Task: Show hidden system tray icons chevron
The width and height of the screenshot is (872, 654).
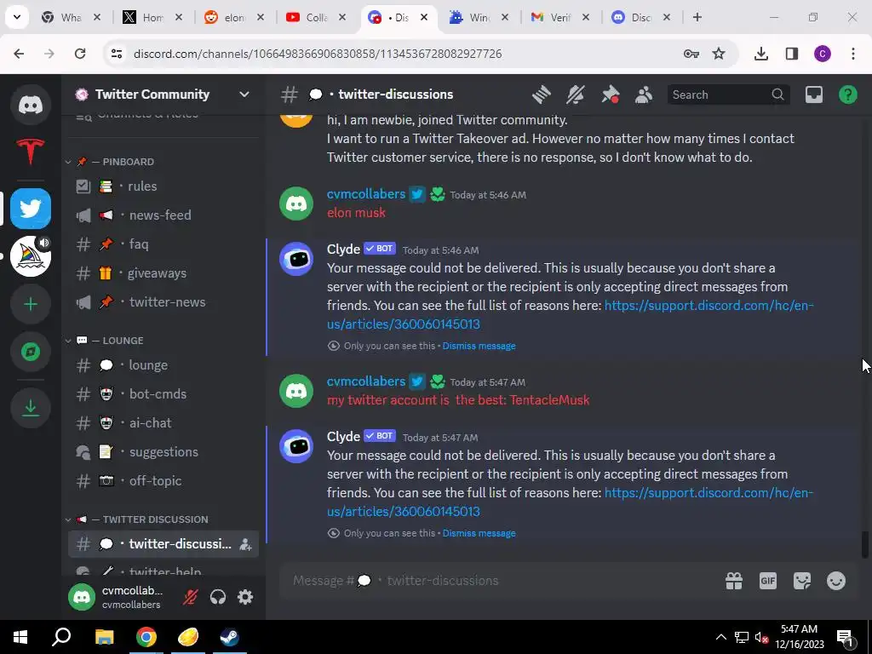Action: coord(720,637)
